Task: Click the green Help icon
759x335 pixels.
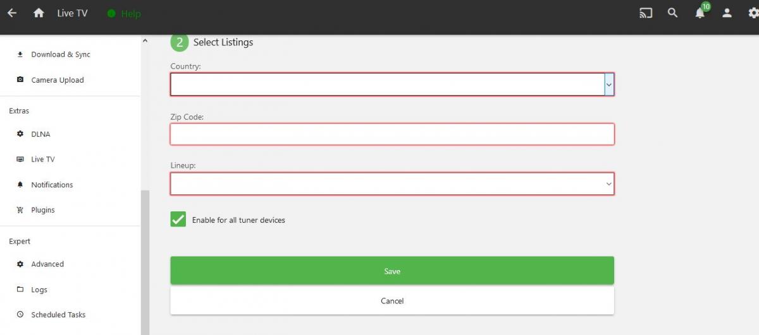Action: [x=112, y=13]
